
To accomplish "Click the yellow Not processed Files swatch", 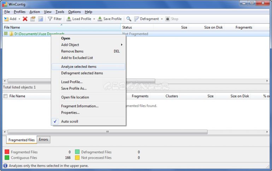I will (x=77, y=158).
